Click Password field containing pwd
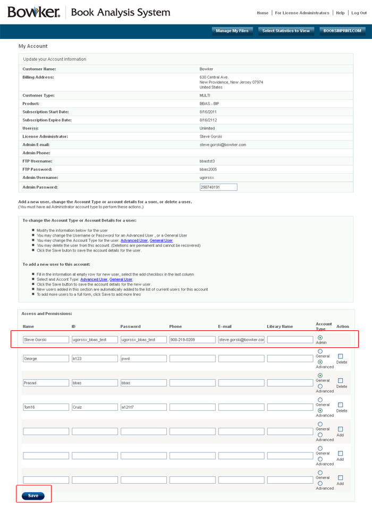 [x=143, y=359]
